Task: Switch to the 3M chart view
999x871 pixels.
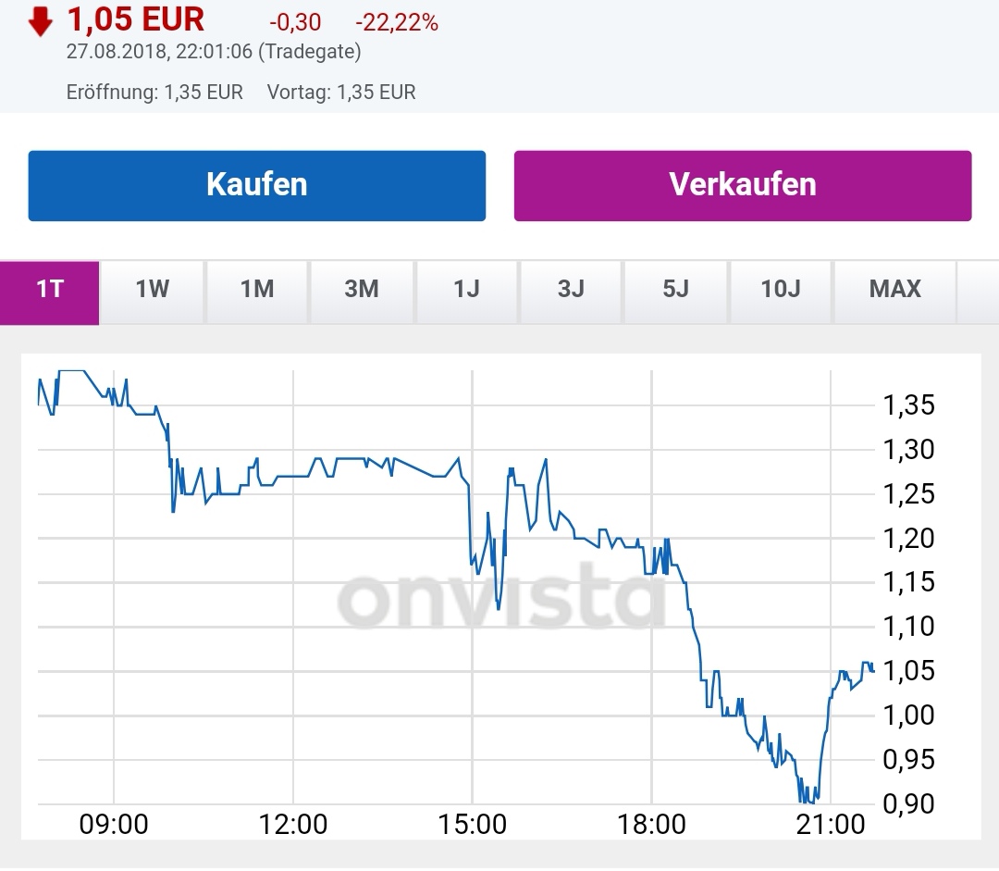Action: click(x=361, y=291)
